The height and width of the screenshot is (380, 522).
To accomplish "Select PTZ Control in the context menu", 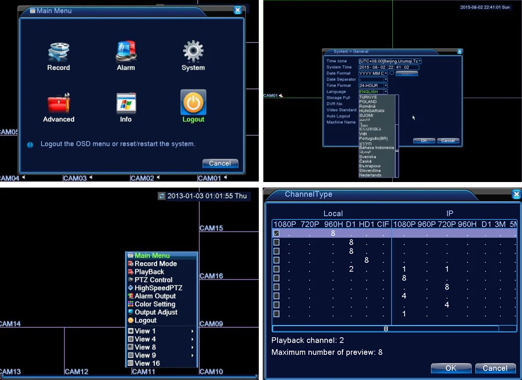I will pos(162,280).
